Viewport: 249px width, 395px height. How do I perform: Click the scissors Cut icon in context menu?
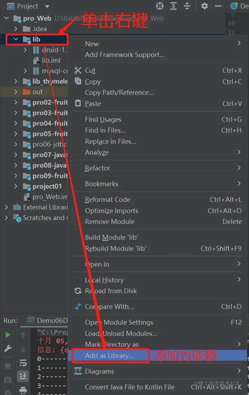pyautogui.click(x=78, y=70)
